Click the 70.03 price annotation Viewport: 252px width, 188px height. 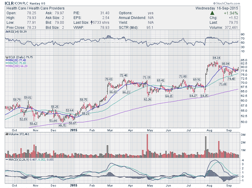109,79
